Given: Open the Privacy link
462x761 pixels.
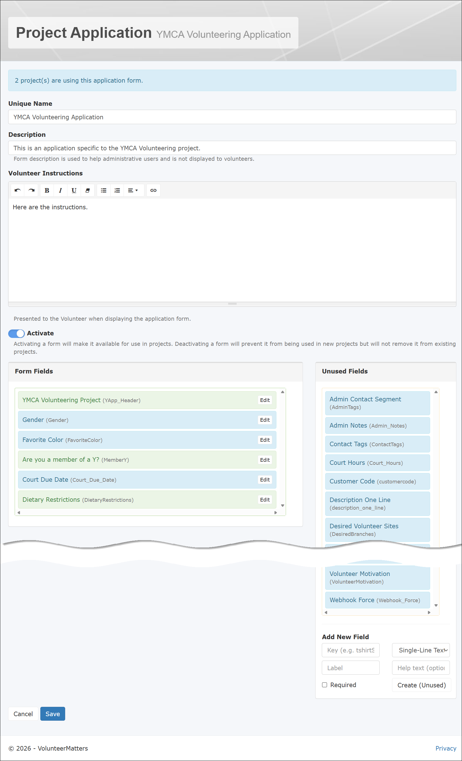Looking at the screenshot, I should tap(446, 748).
